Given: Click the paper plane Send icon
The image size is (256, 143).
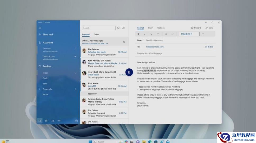Looking at the screenshot, I should 207,28.
